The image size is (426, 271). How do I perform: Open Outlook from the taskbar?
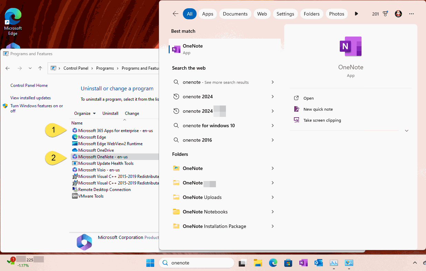point(318,263)
